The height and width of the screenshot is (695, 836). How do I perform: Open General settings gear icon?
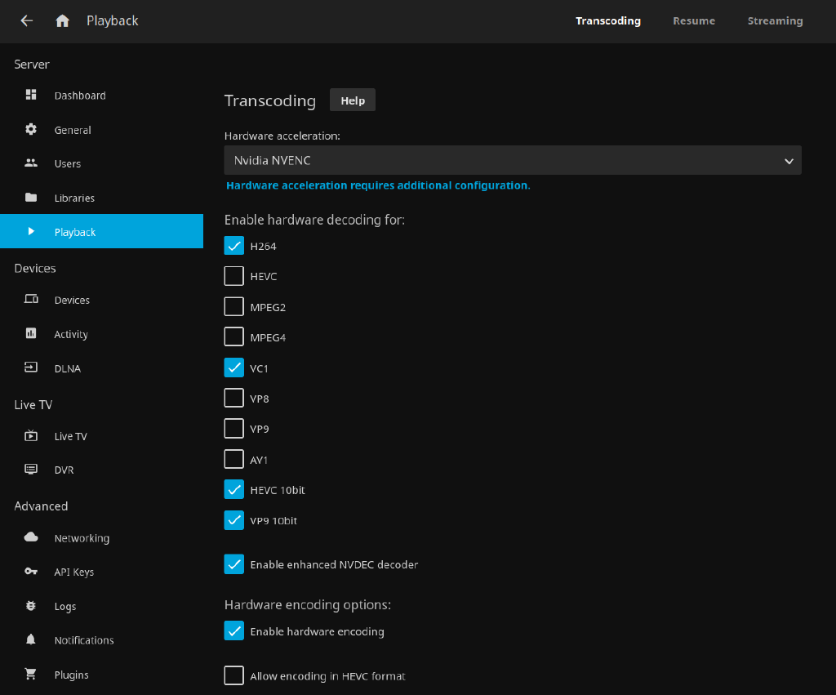[x=31, y=129]
